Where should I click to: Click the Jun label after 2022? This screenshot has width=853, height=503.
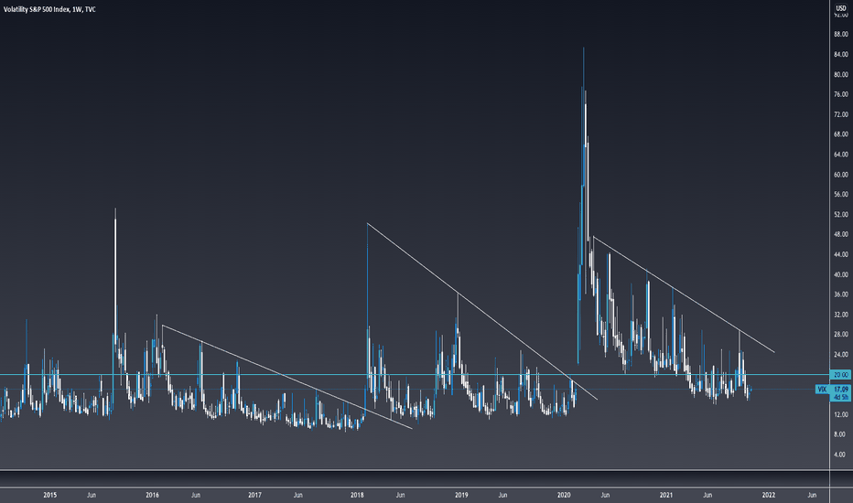point(812,495)
